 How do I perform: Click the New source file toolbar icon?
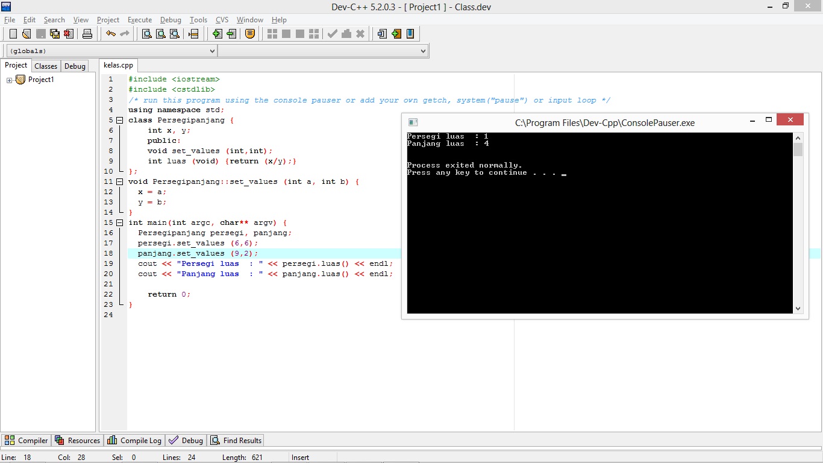(13, 34)
